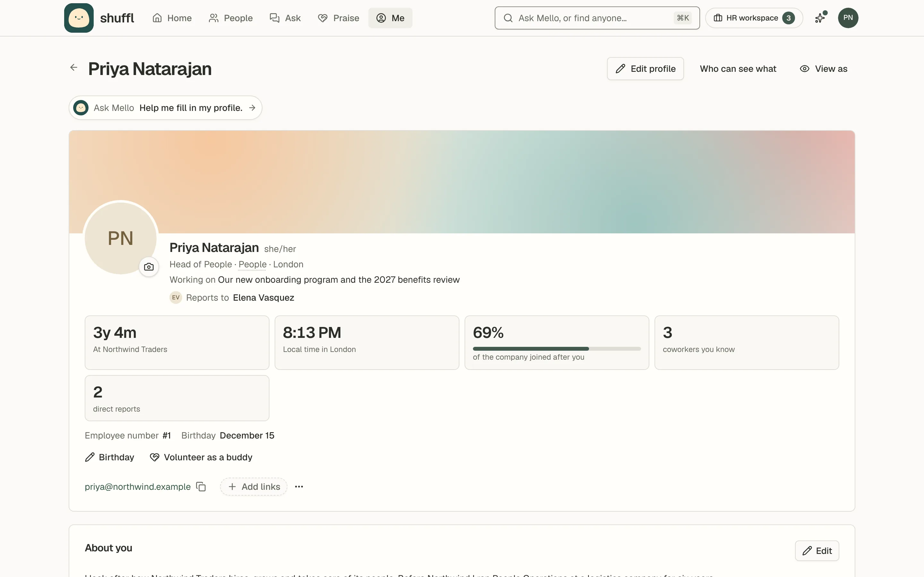
Task: Click Volunteer as a buddy
Action: tap(201, 457)
